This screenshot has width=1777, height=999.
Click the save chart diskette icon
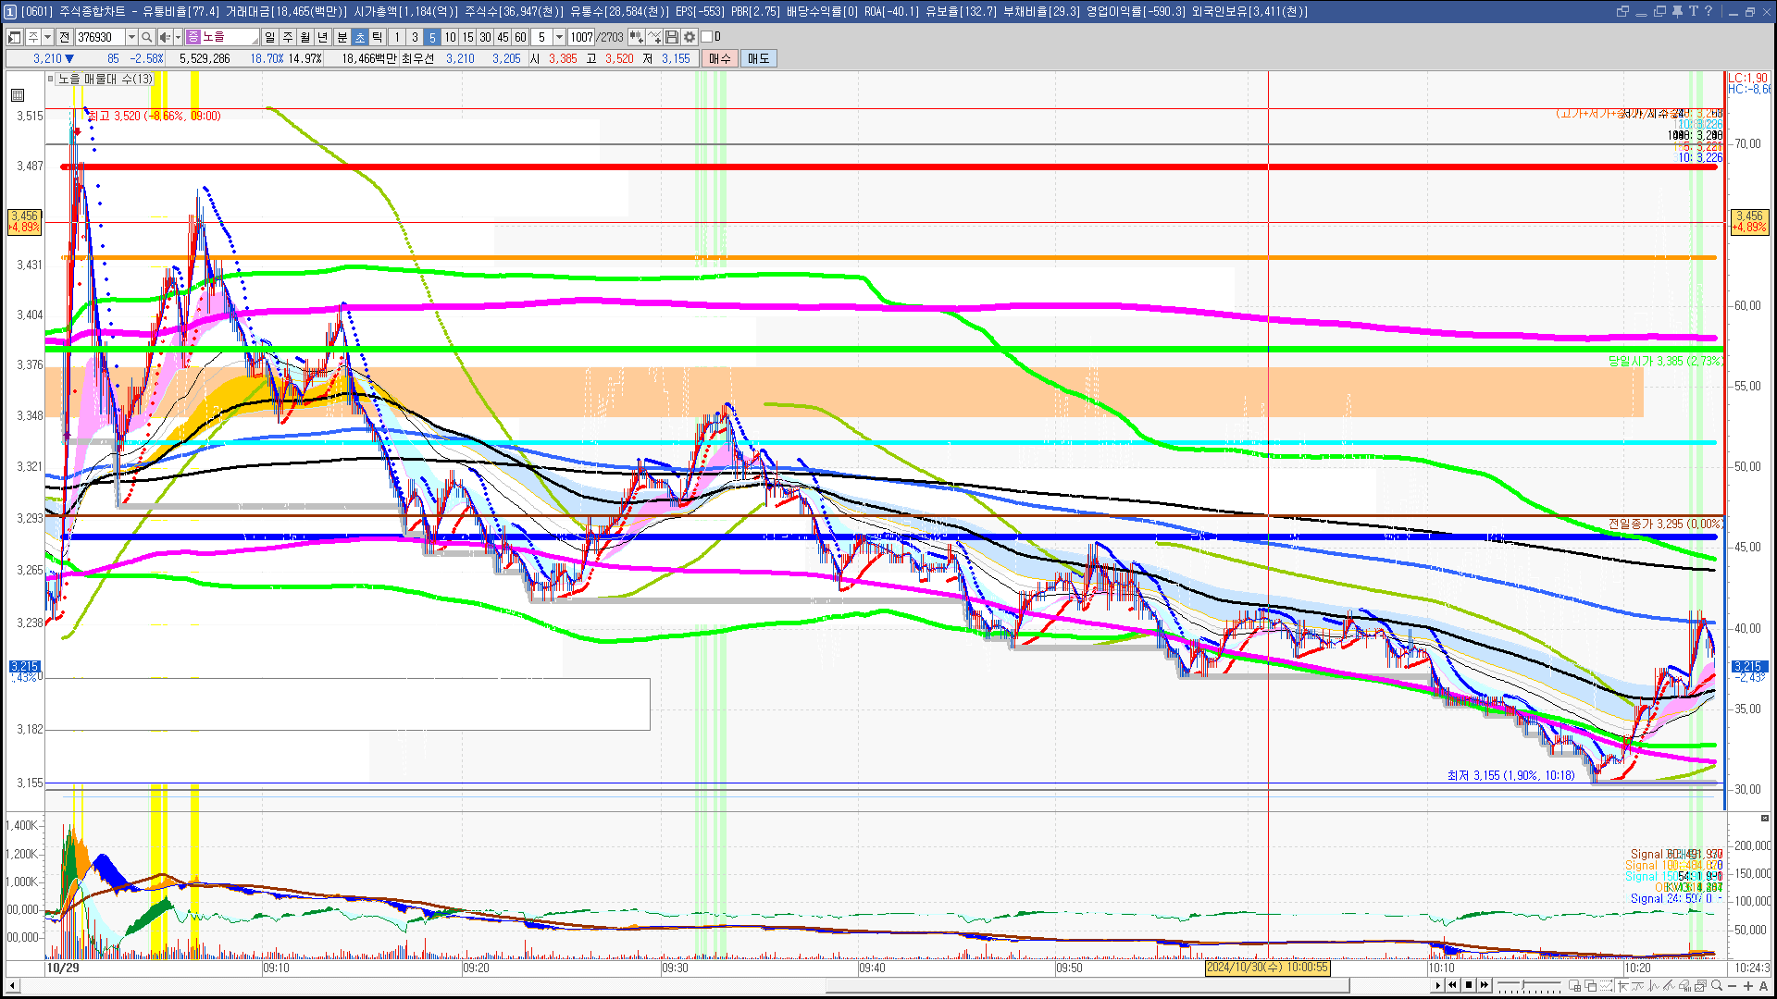coord(672,37)
